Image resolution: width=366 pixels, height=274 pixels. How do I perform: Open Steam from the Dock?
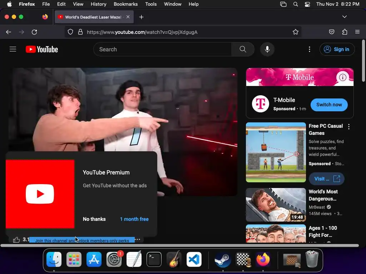(223, 259)
